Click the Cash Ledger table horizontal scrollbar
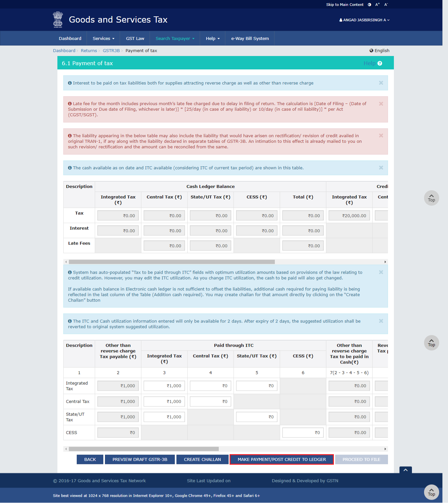Image resolution: width=448 pixels, height=503 pixels. (x=172, y=262)
